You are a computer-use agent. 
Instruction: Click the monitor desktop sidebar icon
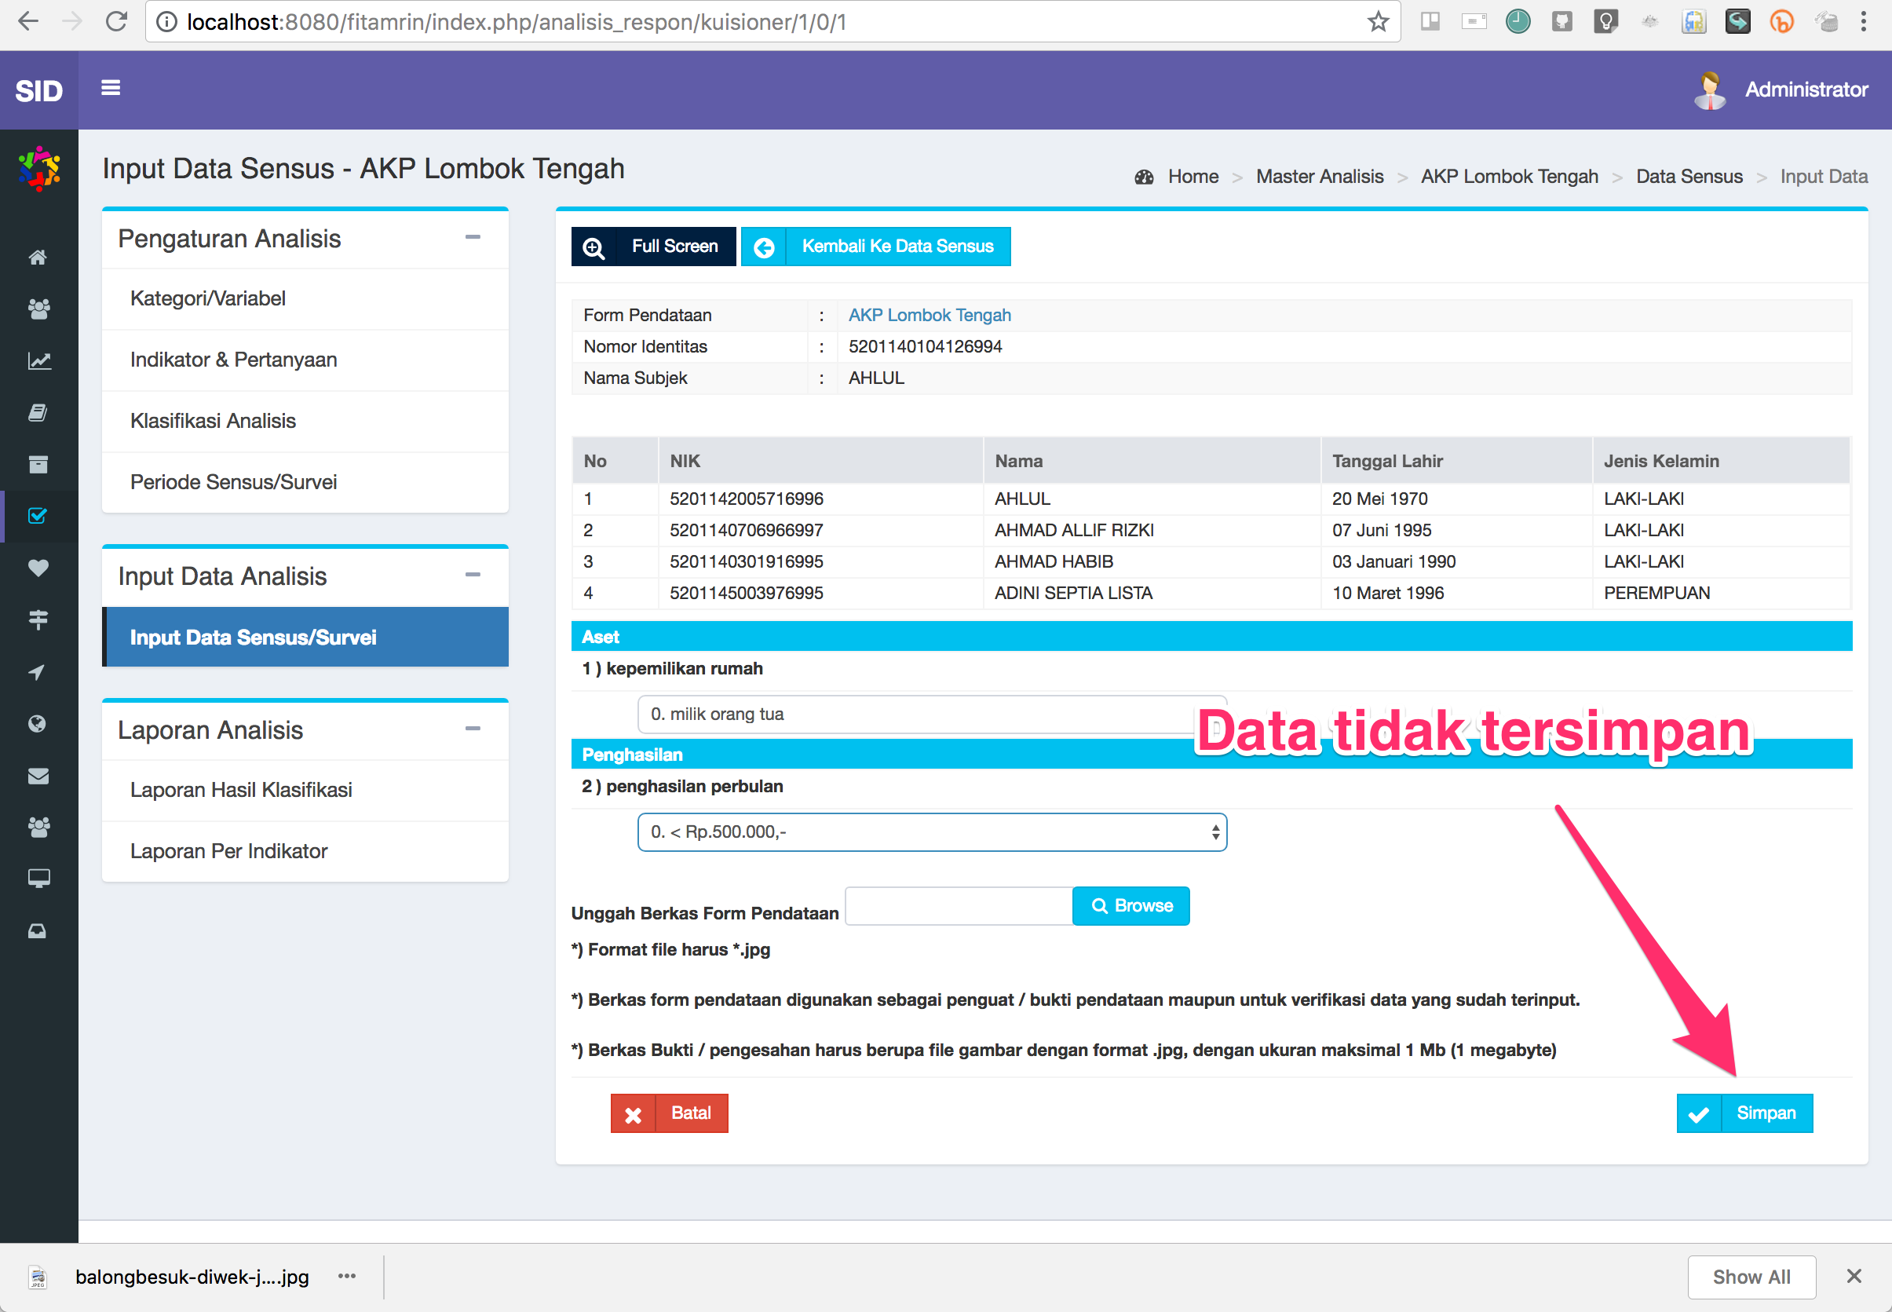38,879
